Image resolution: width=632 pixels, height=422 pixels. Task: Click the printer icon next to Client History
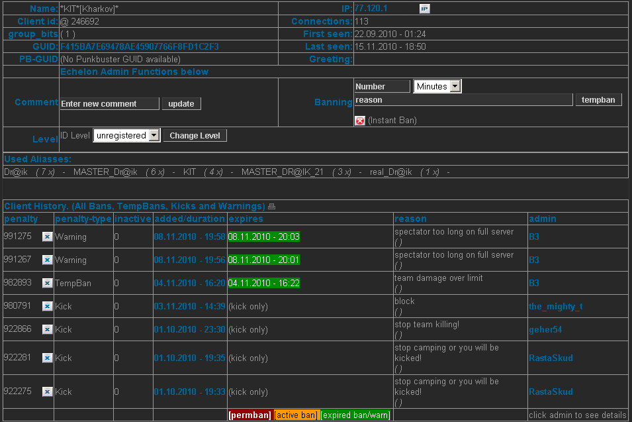tap(271, 207)
